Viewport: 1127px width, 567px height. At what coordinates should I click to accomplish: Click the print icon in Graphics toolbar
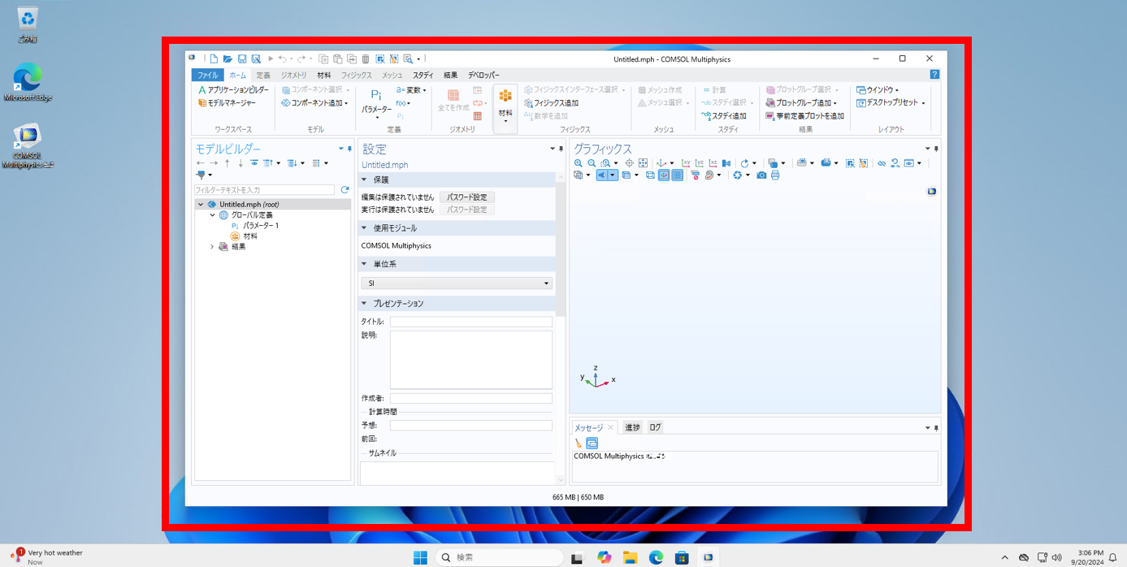click(x=775, y=175)
